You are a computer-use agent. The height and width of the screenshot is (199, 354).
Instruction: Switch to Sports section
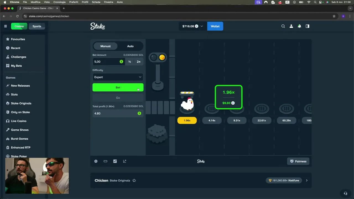coord(37,26)
